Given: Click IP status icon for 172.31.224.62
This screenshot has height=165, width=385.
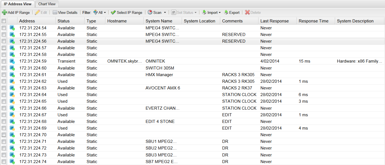Looking at the screenshot, I should (x=12, y=81).
